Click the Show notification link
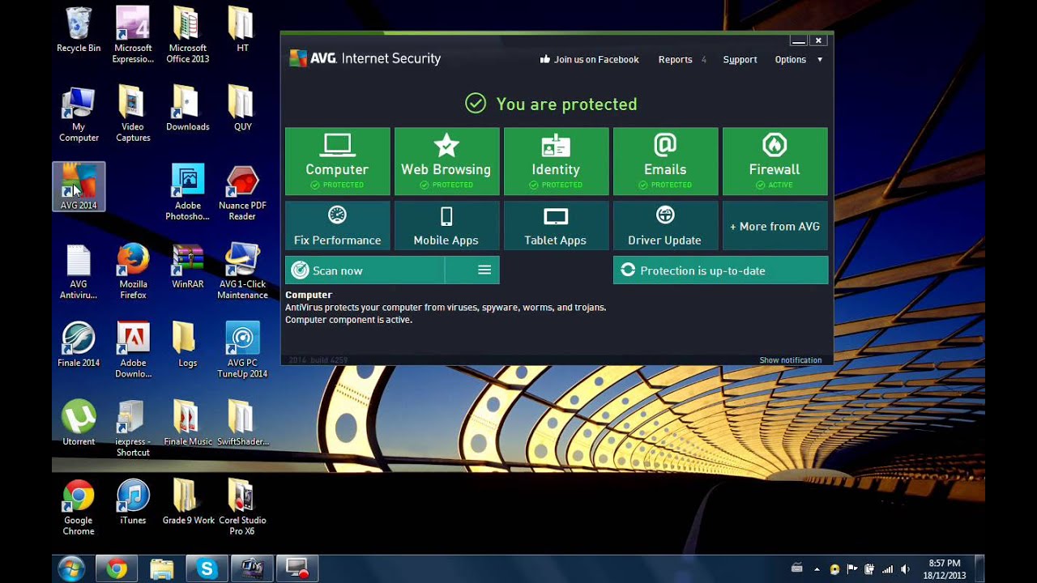This screenshot has height=583, width=1037. click(x=790, y=360)
